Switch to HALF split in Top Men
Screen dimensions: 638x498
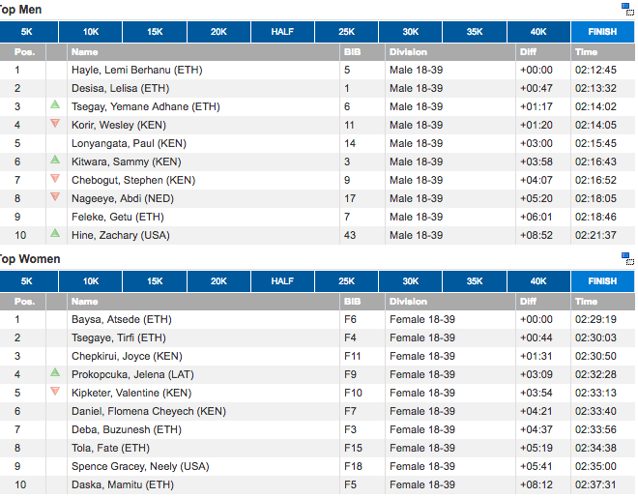[282, 32]
